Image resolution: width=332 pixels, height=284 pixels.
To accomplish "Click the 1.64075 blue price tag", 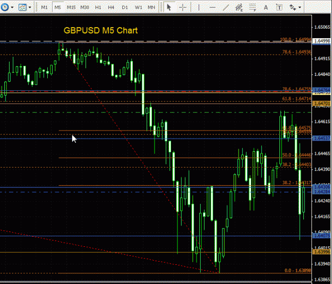I will (322, 236).
